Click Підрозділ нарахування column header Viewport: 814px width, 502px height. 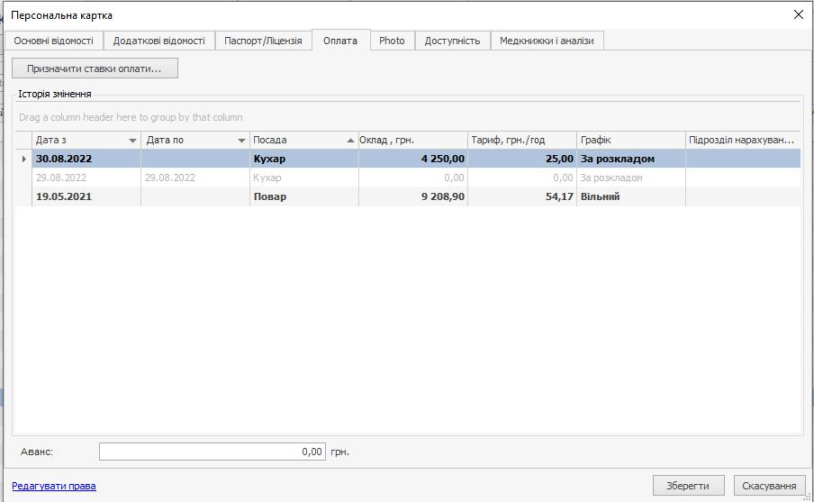[x=741, y=141]
